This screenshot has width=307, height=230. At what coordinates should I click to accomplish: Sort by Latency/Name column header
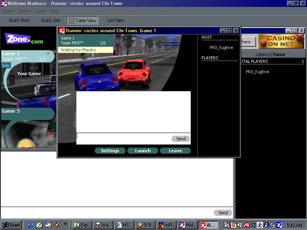click(x=270, y=54)
